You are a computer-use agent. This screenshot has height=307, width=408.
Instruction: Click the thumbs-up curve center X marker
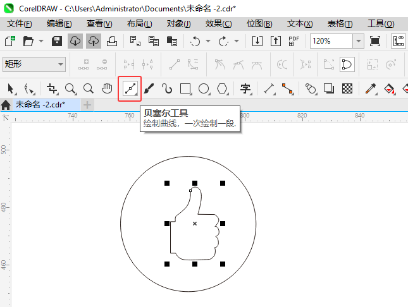click(195, 224)
